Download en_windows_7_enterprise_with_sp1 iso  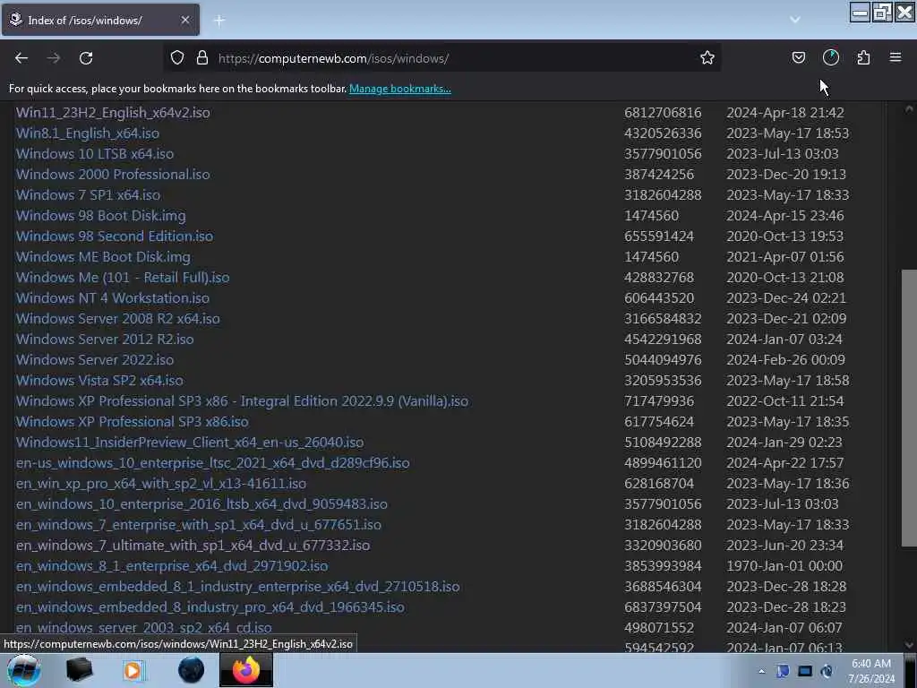(x=198, y=524)
